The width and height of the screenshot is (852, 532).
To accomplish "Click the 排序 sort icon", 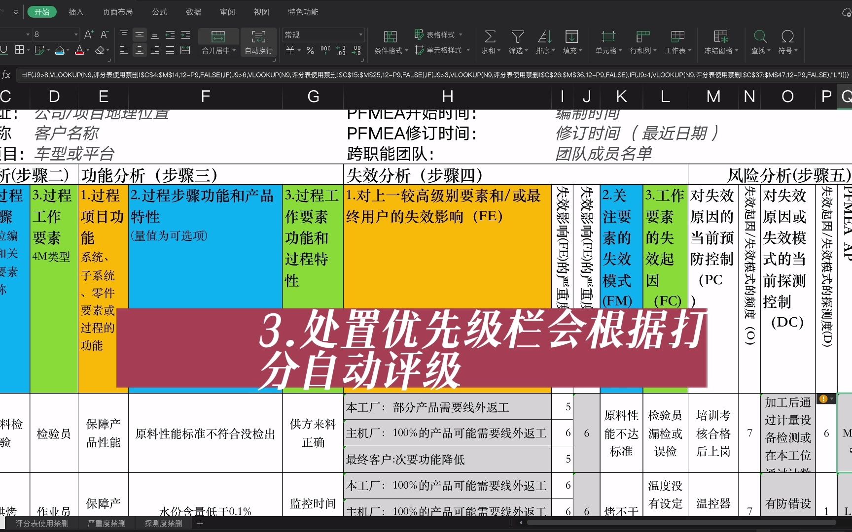I will 545,36.
